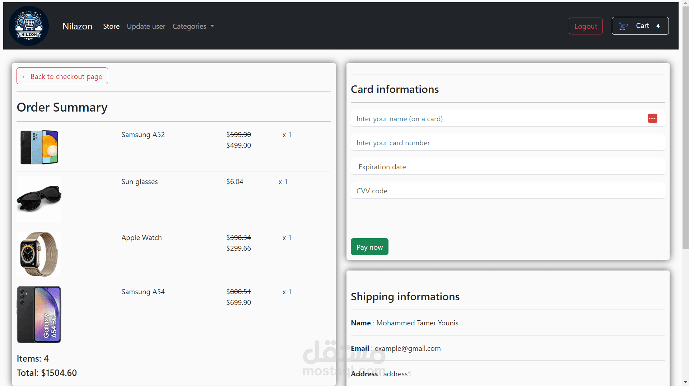Click the Samsung A54 product image
The image size is (689, 386).
pyautogui.click(x=39, y=315)
